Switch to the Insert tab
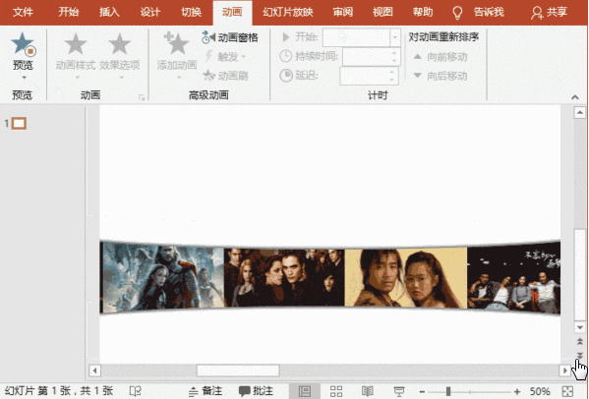This screenshot has height=399, width=589. point(109,13)
